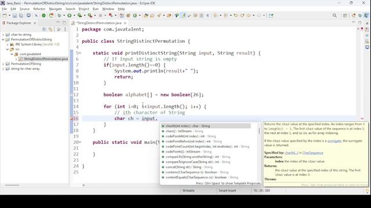Open the File menu

(4, 9)
